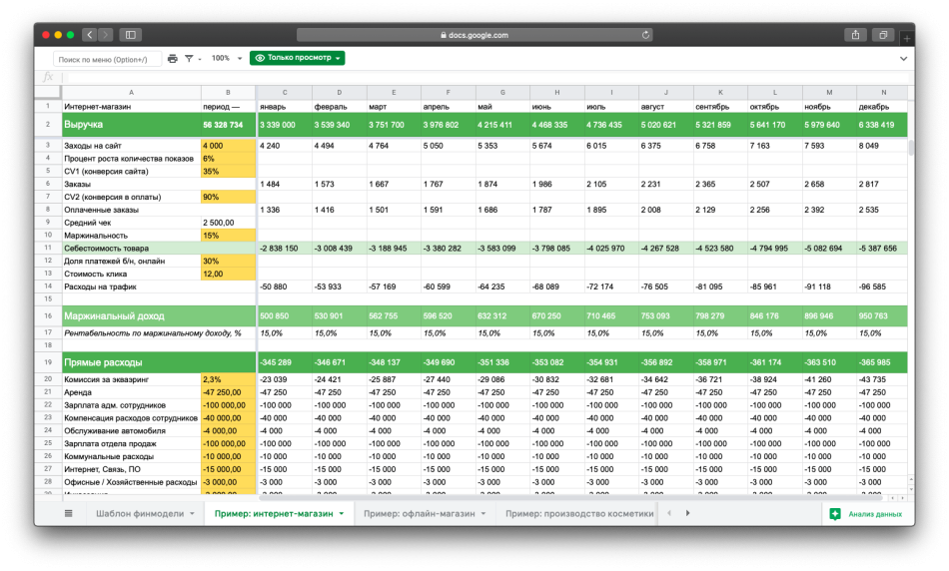Click the 'Поиск по меню' search field
The height and width of the screenshot is (571, 949).
point(107,59)
